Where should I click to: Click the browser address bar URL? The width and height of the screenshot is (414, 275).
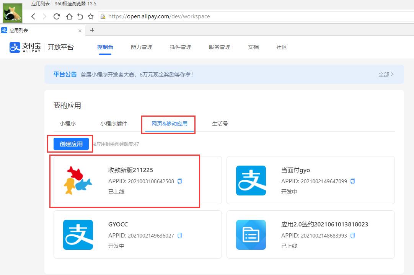[159, 16]
